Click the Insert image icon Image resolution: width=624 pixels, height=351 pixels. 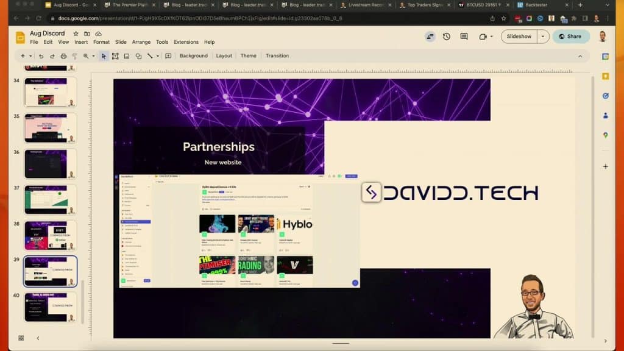tap(127, 56)
